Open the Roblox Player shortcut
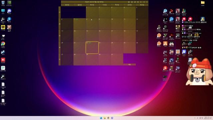This screenshot has width=213, height=120. [184, 53]
